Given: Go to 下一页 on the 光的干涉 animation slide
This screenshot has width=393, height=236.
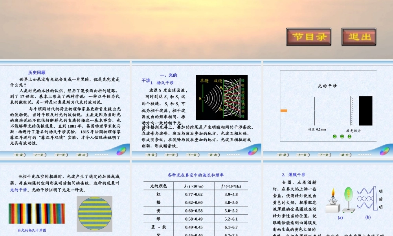Looking at the screenshot, I should coord(324,155).
